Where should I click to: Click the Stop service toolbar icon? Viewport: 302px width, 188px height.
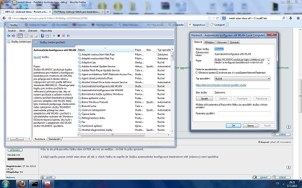58,36
